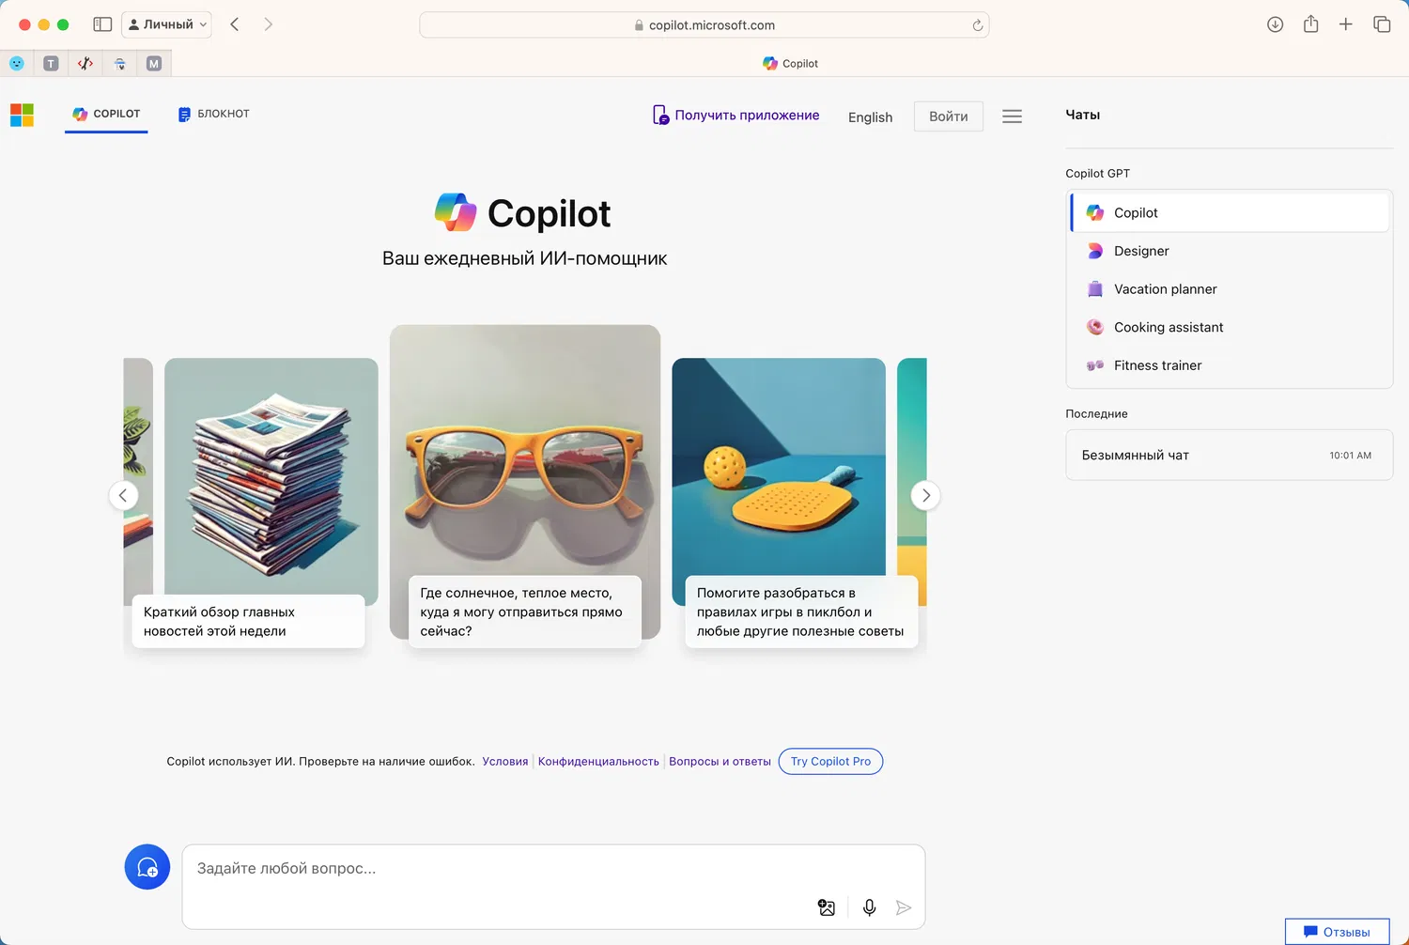Open the Безымянный чат recent chat
This screenshot has width=1409, height=945.
pos(1230,456)
